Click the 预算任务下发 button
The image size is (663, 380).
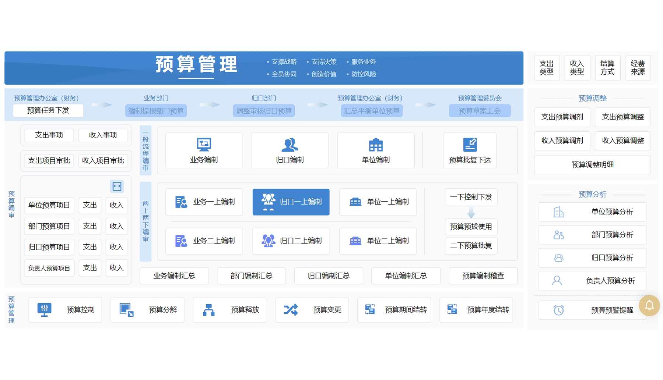48,110
